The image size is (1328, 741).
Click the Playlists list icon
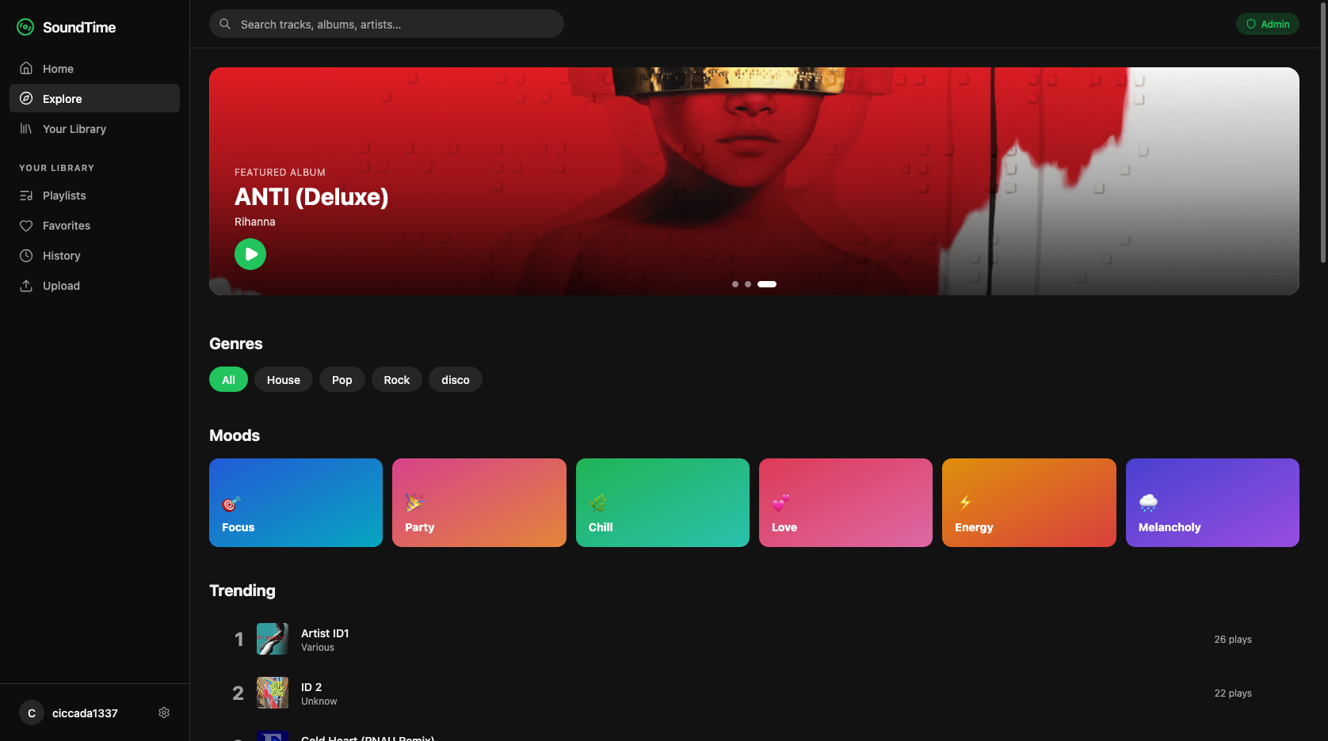(x=26, y=195)
